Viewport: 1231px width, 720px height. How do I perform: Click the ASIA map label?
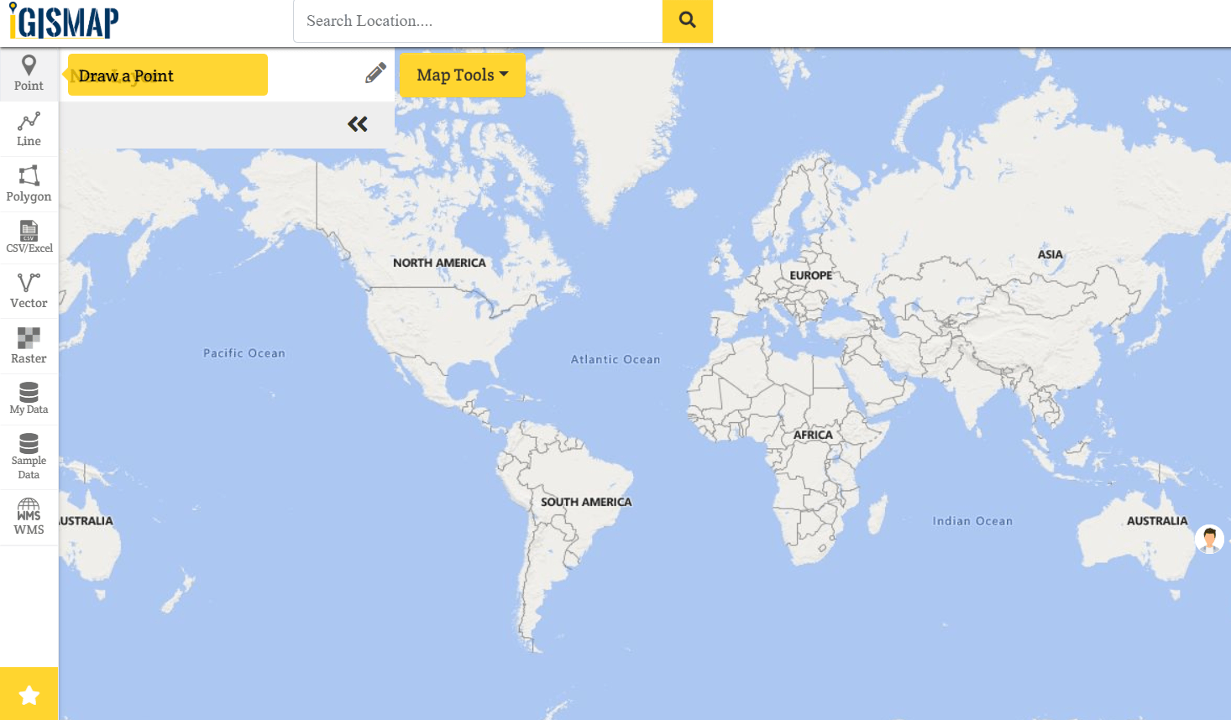(x=1050, y=254)
